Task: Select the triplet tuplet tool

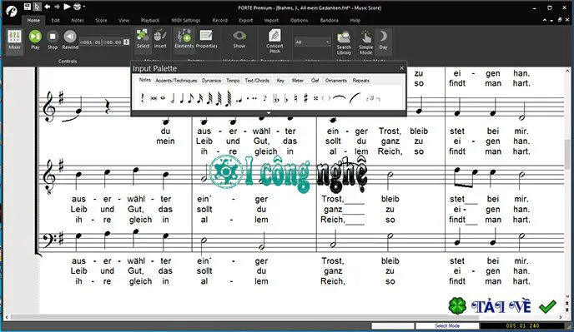Action: tap(373, 98)
